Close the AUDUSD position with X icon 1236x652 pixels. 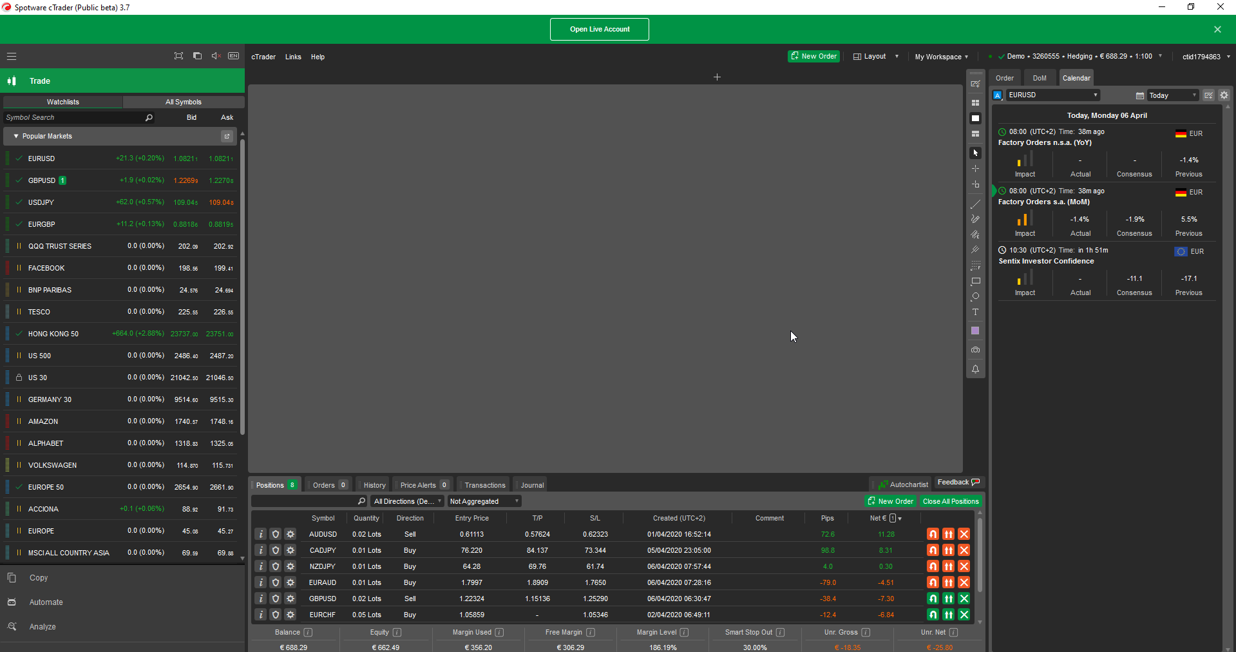[x=964, y=534]
